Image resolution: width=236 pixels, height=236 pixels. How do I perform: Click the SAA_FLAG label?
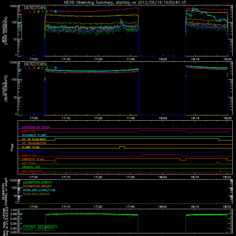click(x=29, y=155)
